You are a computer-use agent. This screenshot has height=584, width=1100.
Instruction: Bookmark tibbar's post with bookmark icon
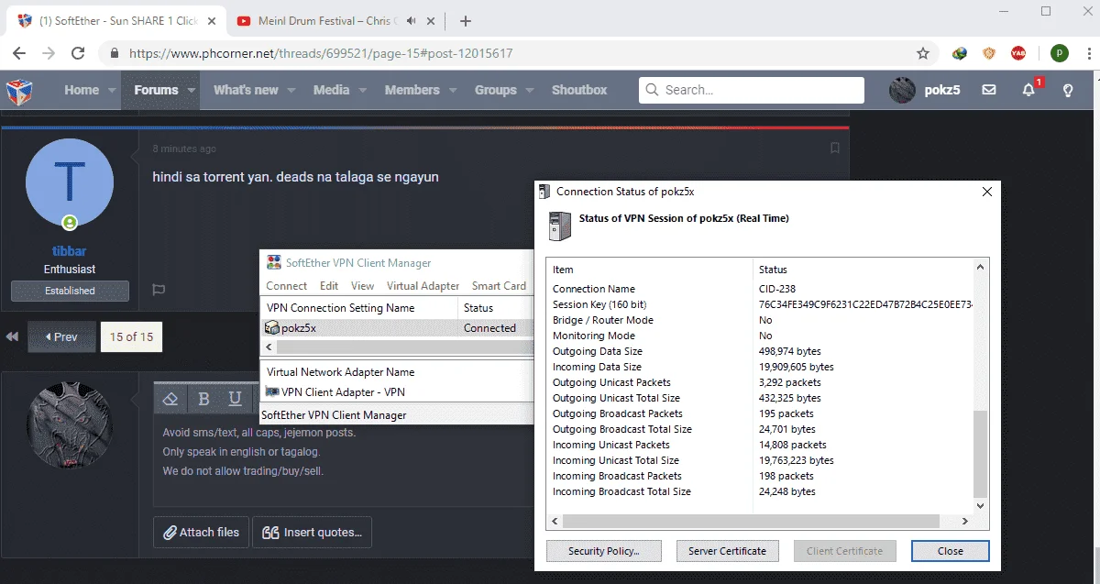point(834,148)
